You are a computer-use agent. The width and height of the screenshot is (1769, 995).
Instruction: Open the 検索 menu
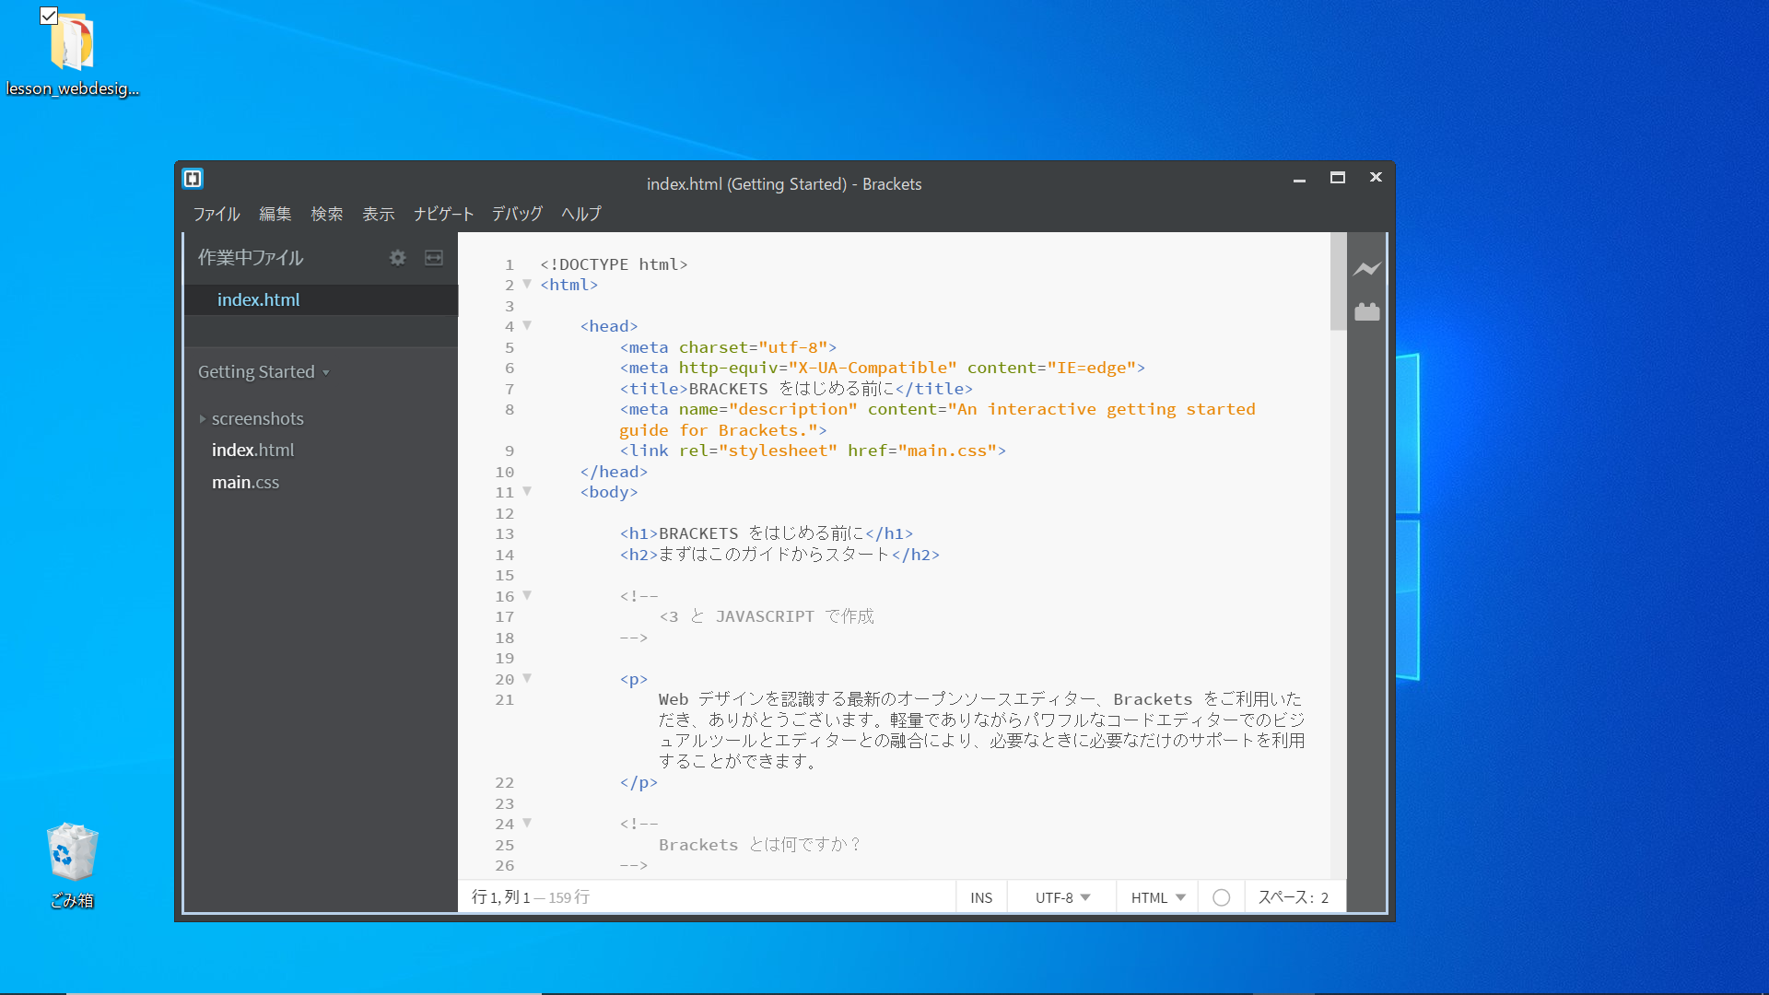click(x=326, y=214)
